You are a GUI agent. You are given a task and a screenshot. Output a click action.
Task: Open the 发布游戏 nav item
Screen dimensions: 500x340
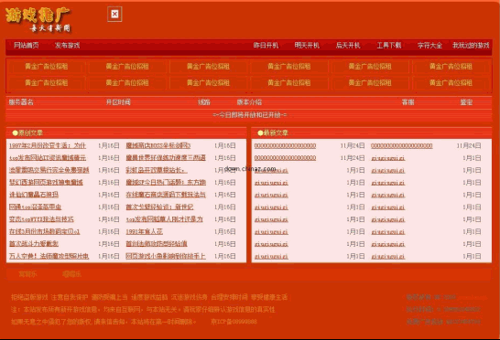coord(67,46)
